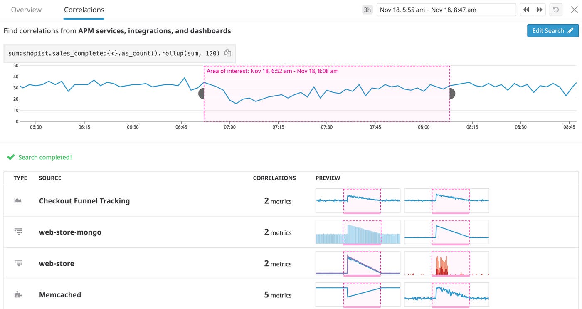This screenshot has width=582, height=309.
Task: Open the 3h time span selector
Action: [367, 10]
